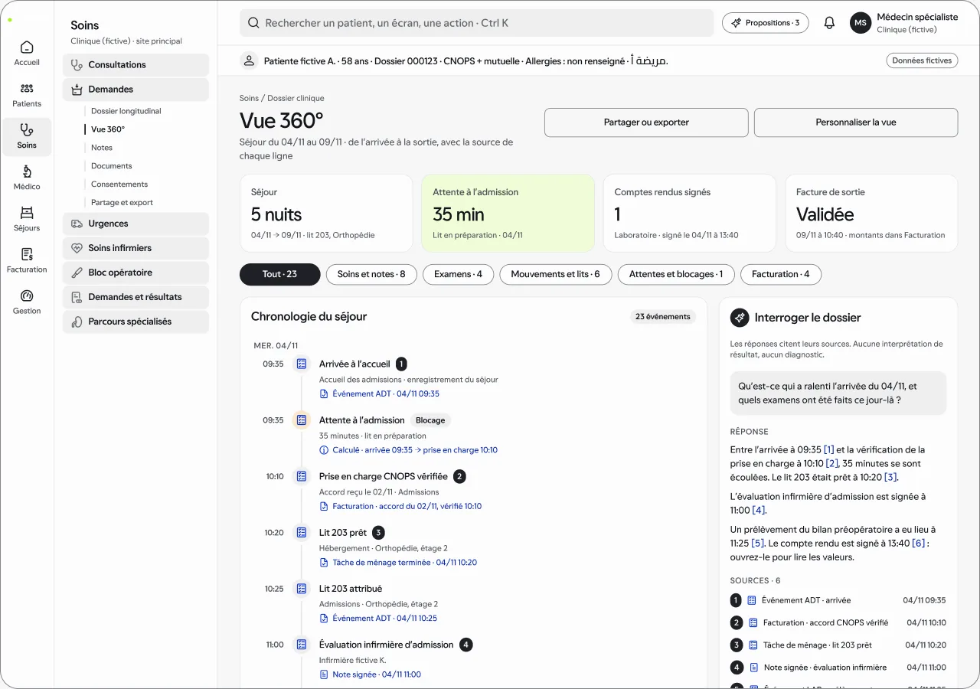This screenshot has height=689, width=980.
Task: Expand the Urgences sidebar group
Action: [136, 224]
